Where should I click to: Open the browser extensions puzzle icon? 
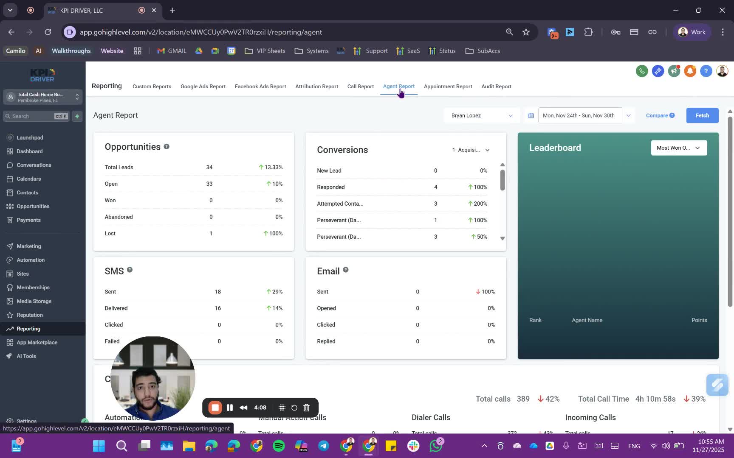pyautogui.click(x=588, y=32)
